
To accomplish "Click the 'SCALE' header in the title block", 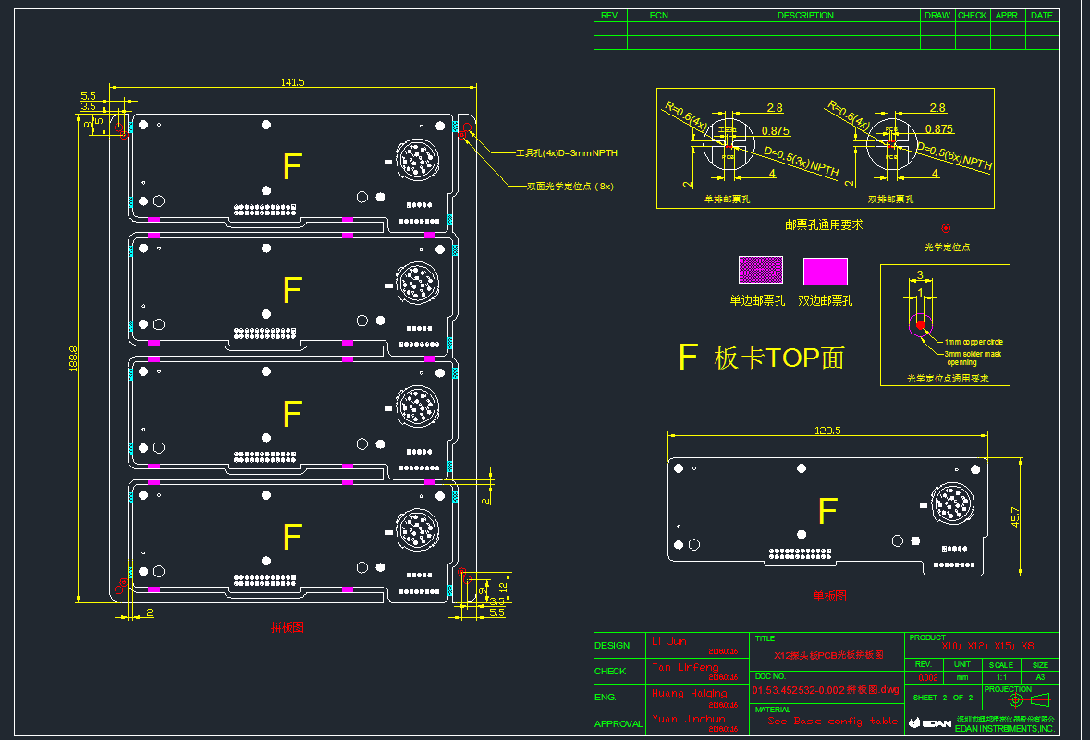I will click(1001, 665).
